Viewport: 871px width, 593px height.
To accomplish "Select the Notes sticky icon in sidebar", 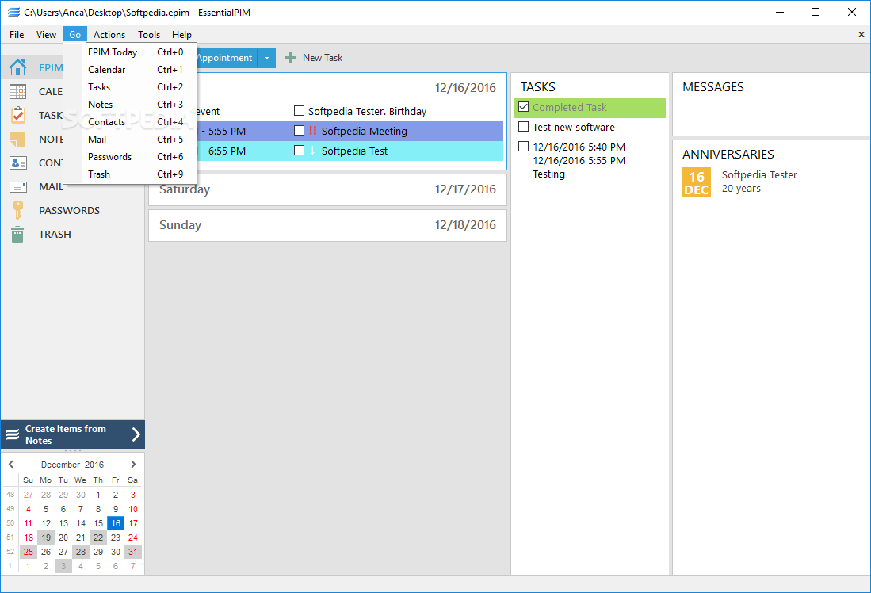I will click(x=17, y=139).
